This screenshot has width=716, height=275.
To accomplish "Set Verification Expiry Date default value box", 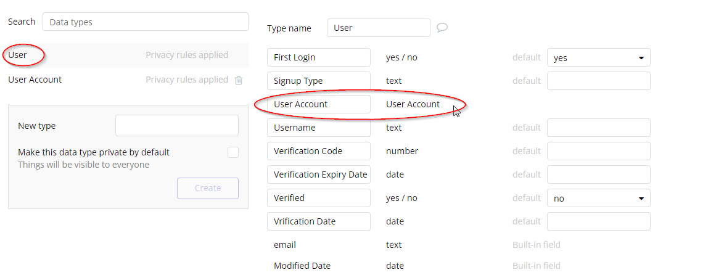I will point(598,174).
